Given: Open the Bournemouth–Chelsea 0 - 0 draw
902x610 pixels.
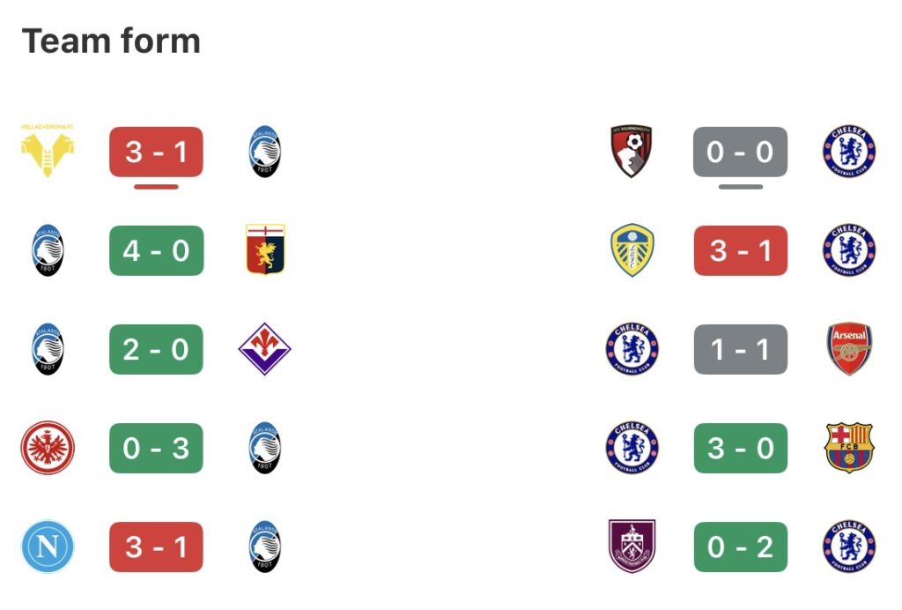Looking at the screenshot, I should point(740,152).
